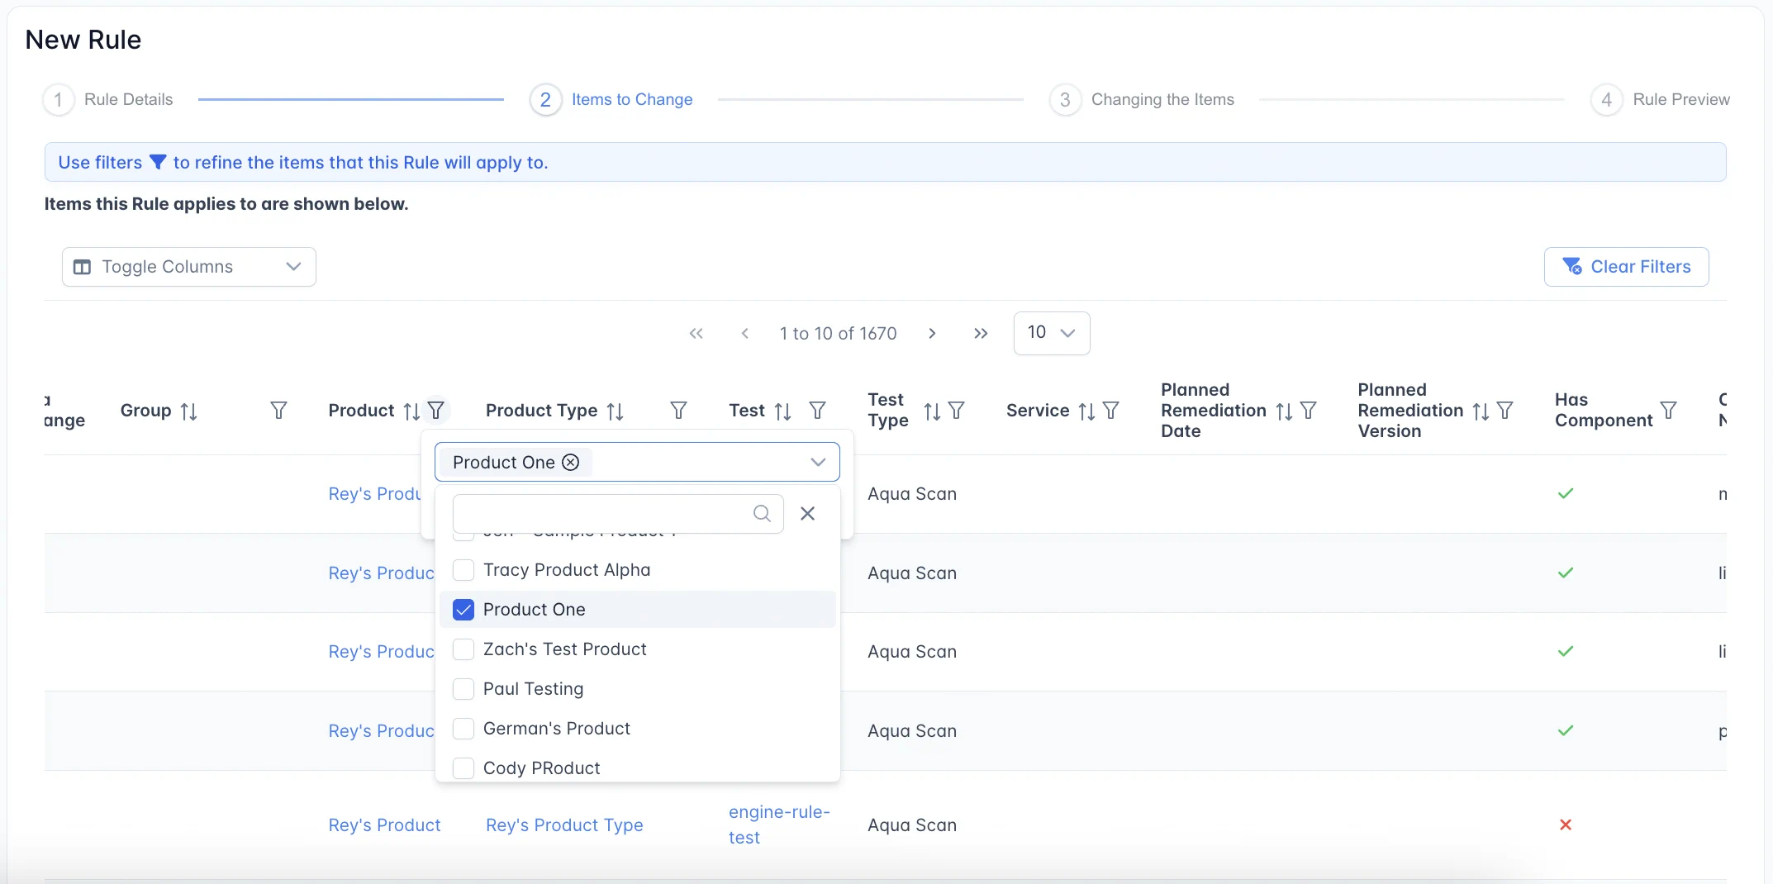Sort by the Service column arrows
1773x884 pixels.
(1086, 411)
